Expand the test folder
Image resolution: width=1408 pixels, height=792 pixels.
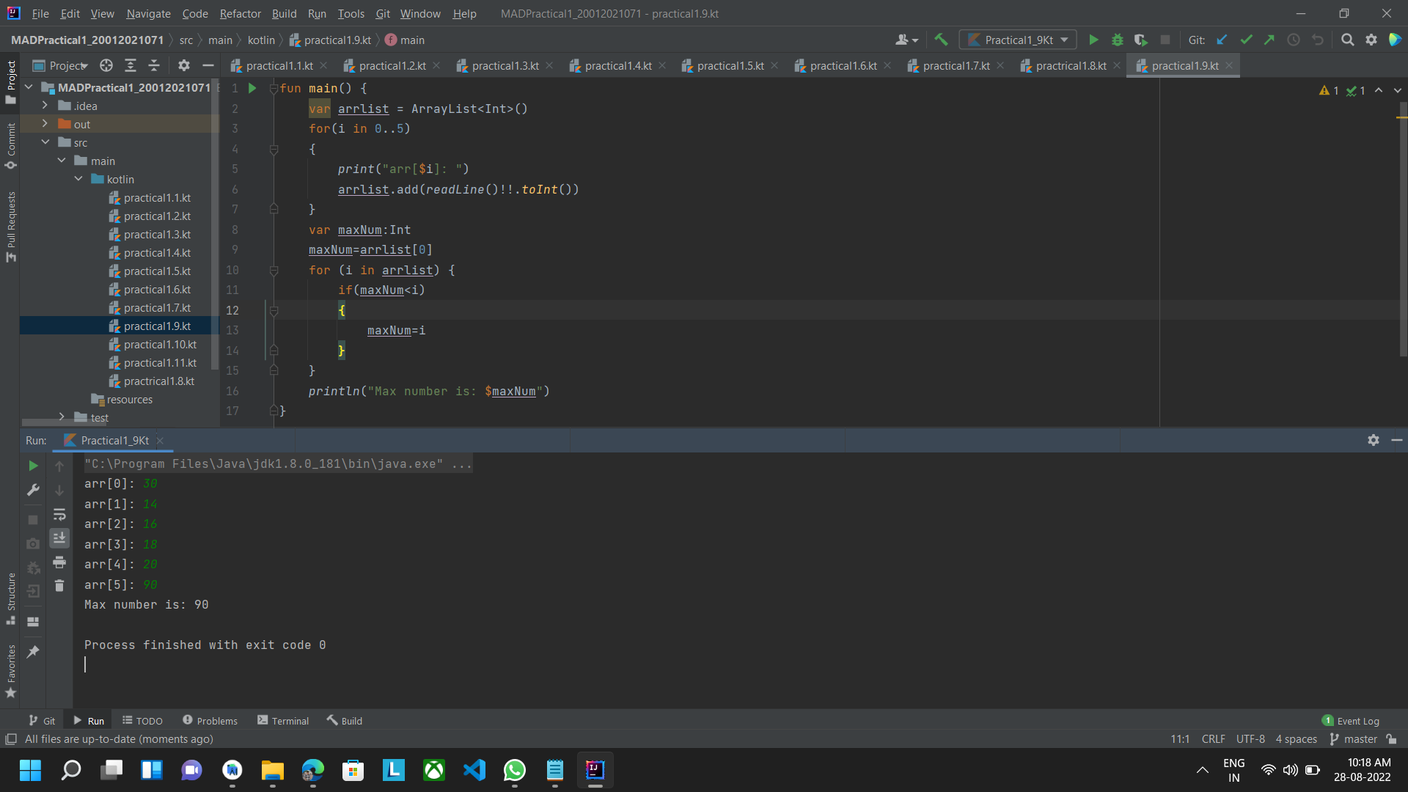62,417
